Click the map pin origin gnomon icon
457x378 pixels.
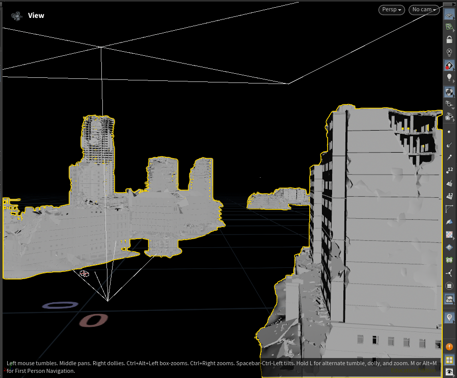(x=449, y=318)
